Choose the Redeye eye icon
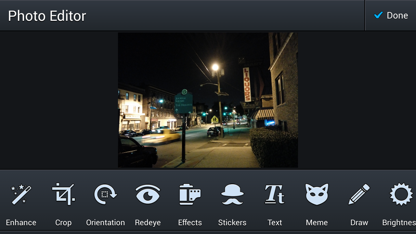Image resolution: width=416 pixels, height=234 pixels. 148,194
